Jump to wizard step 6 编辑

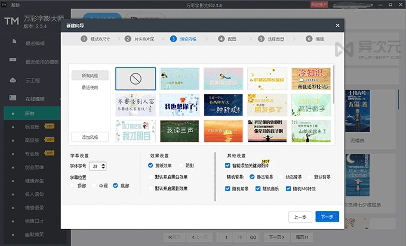pyautogui.click(x=315, y=39)
